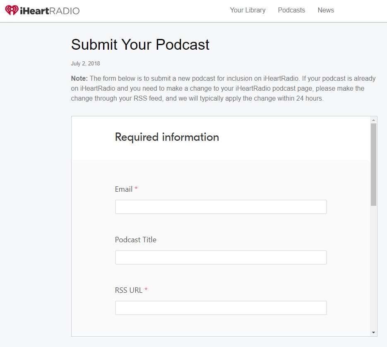Click the down arrow on the form scrollbar
Viewport: 387px width, 347px height.
pyautogui.click(x=373, y=332)
